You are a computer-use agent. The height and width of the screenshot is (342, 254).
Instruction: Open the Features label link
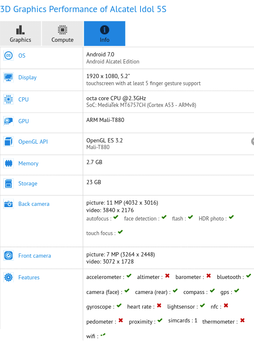coord(29,277)
